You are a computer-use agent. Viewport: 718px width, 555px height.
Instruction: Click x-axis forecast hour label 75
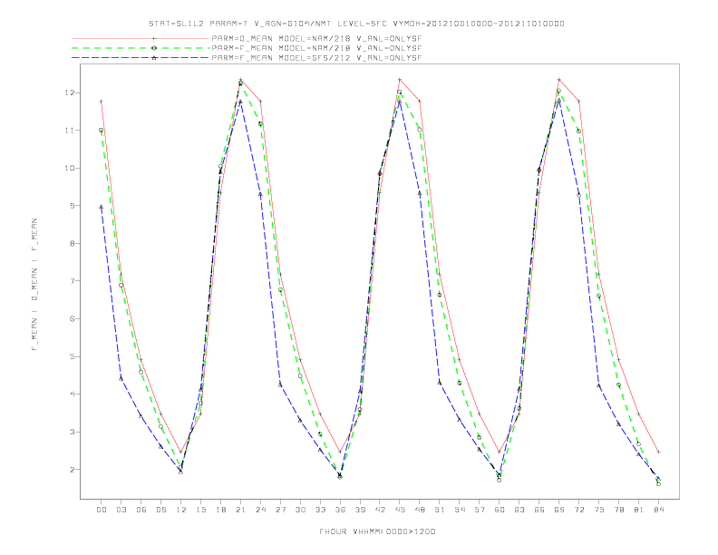(x=599, y=510)
